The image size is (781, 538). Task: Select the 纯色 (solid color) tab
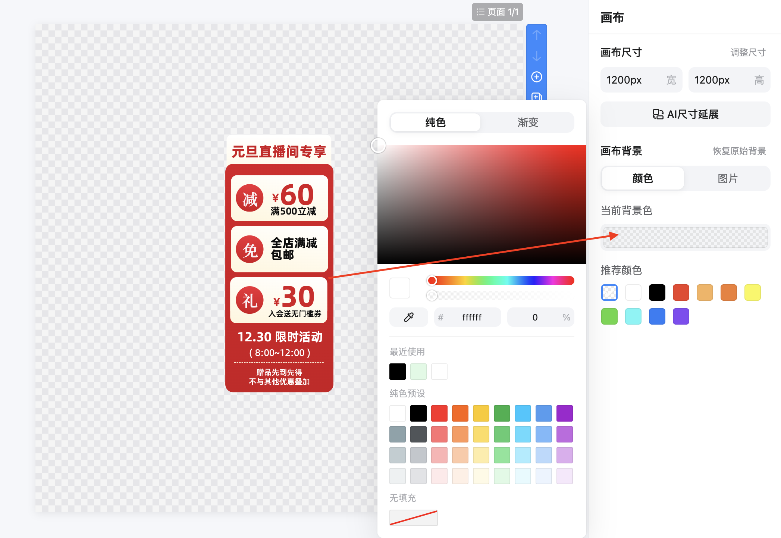point(435,122)
